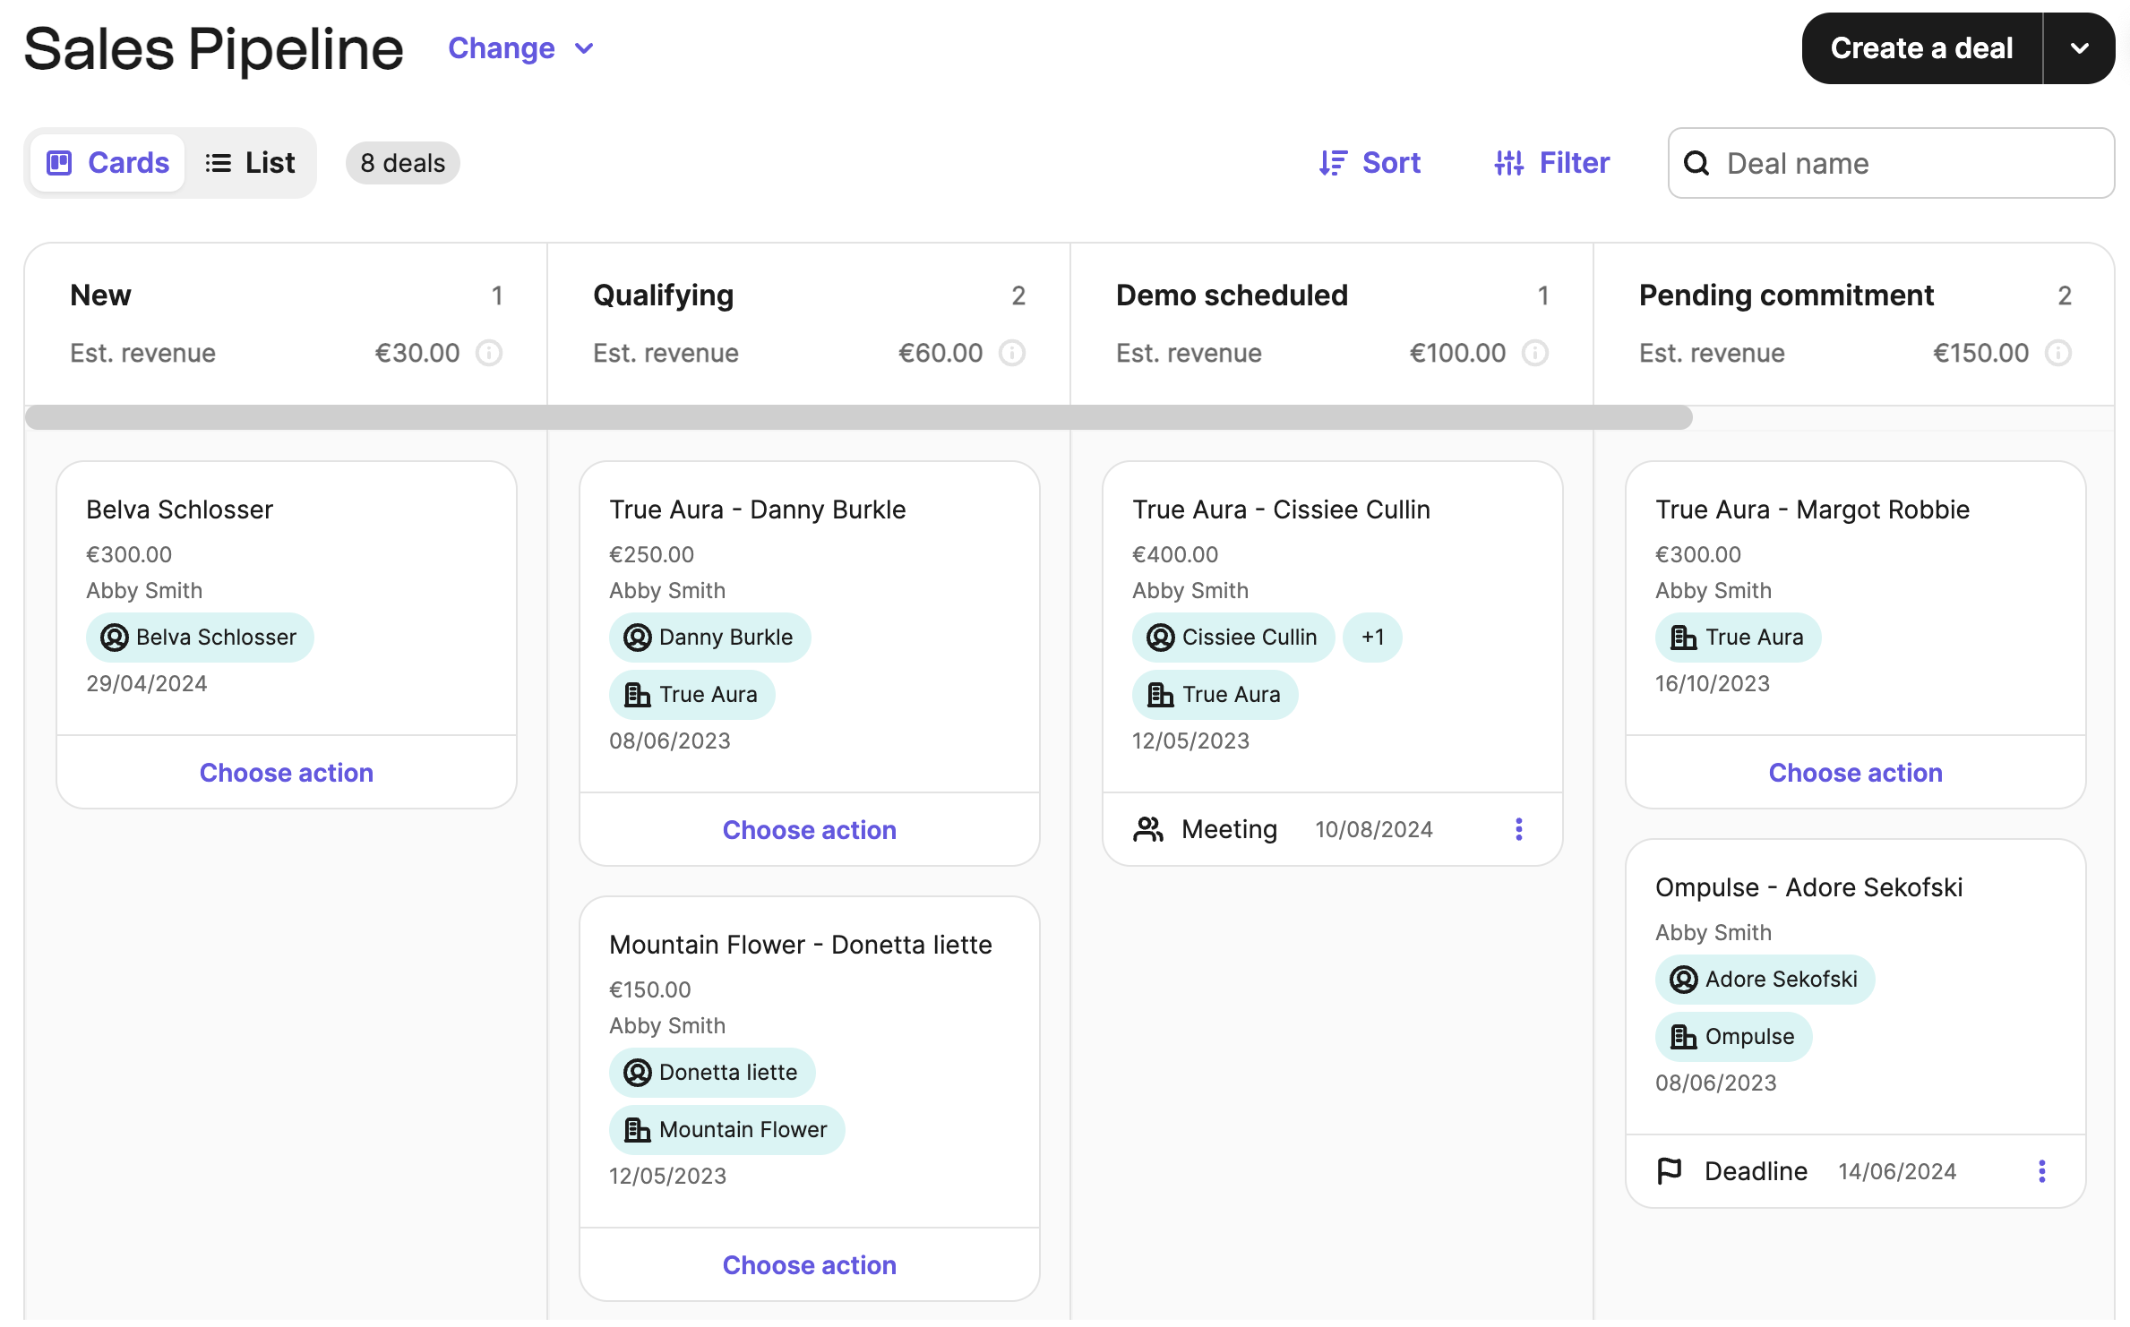The image size is (2130, 1327).
Task: Open the Belva Schlosser deal title
Action: (179, 509)
